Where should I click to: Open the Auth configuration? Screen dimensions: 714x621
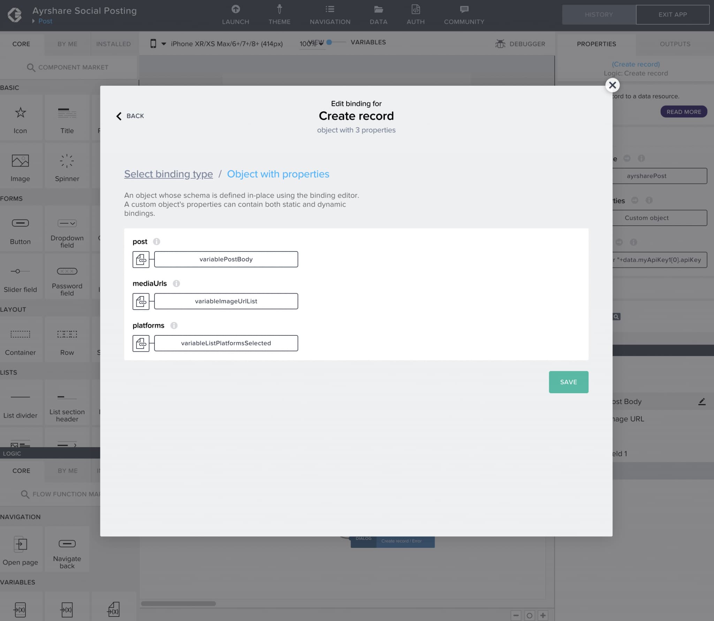click(415, 15)
